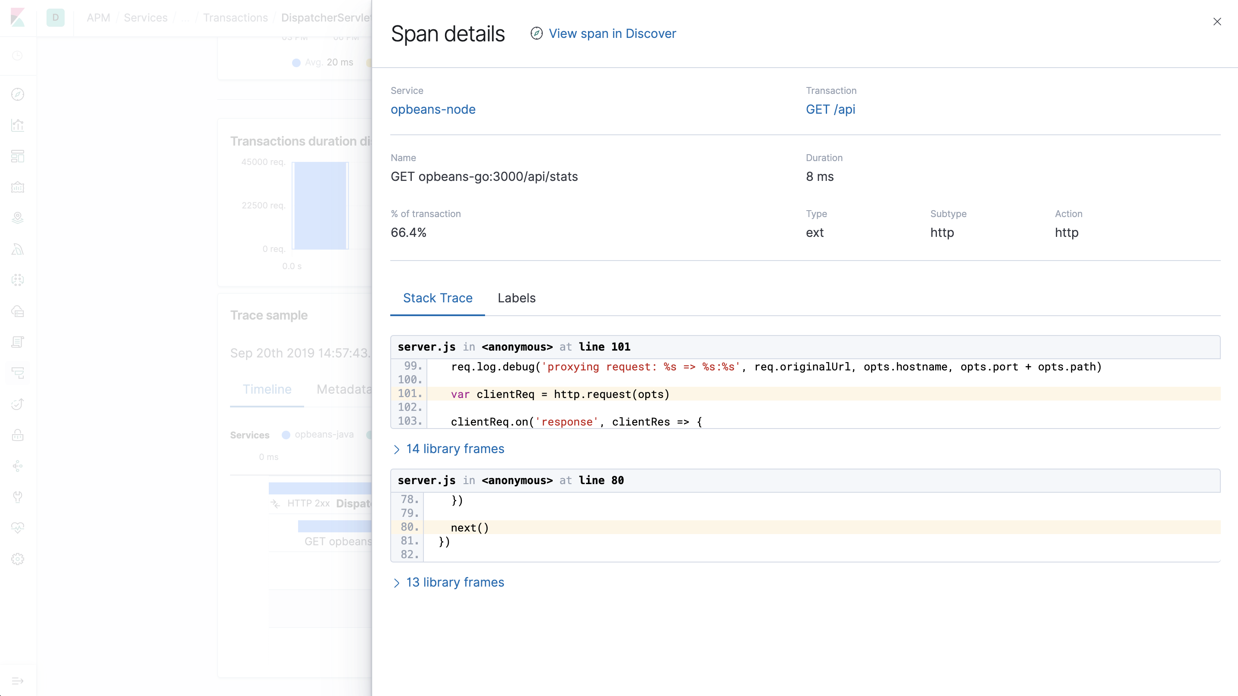The height and width of the screenshot is (696, 1238).
Task: Click the Dev Tools icon in sidebar
Action: coord(19,496)
